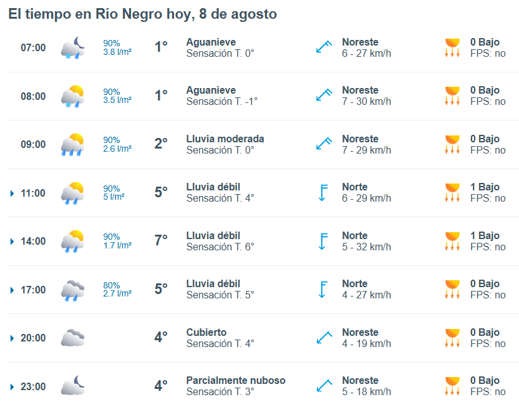Click the UV index icon at 23:00
Screen dimensions: 519x407
[x=452, y=386]
